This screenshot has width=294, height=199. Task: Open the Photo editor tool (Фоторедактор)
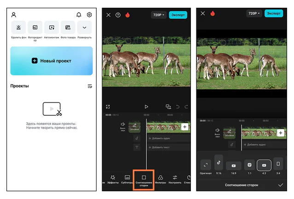pyautogui.click(x=35, y=28)
